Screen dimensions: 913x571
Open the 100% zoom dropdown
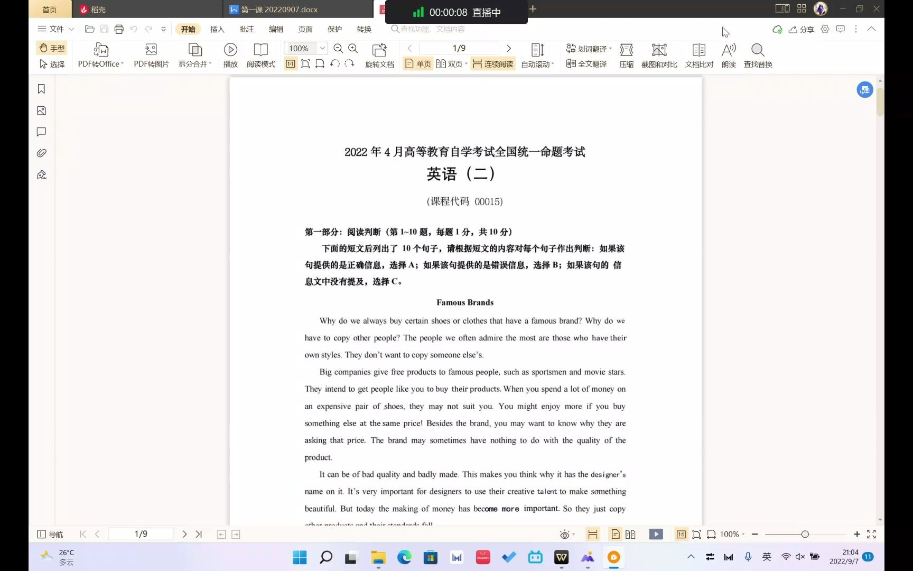(322, 48)
